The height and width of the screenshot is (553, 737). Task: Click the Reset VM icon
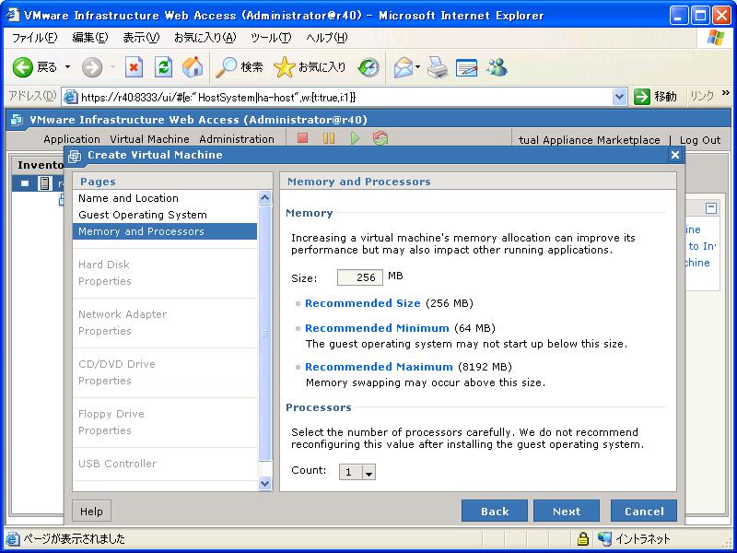(380, 138)
